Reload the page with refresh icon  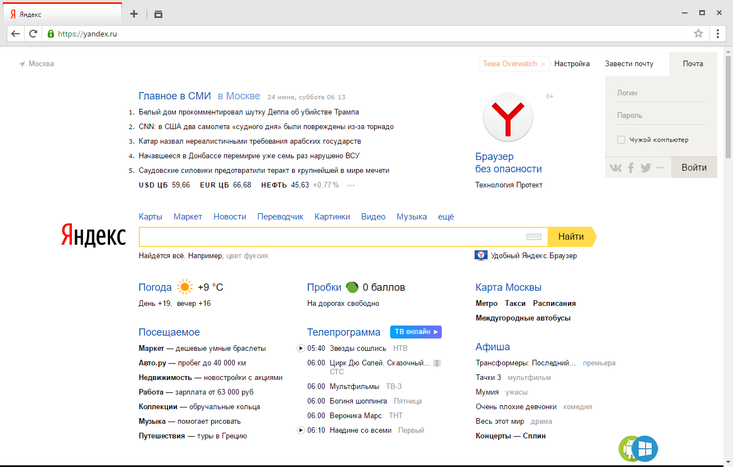[33, 34]
